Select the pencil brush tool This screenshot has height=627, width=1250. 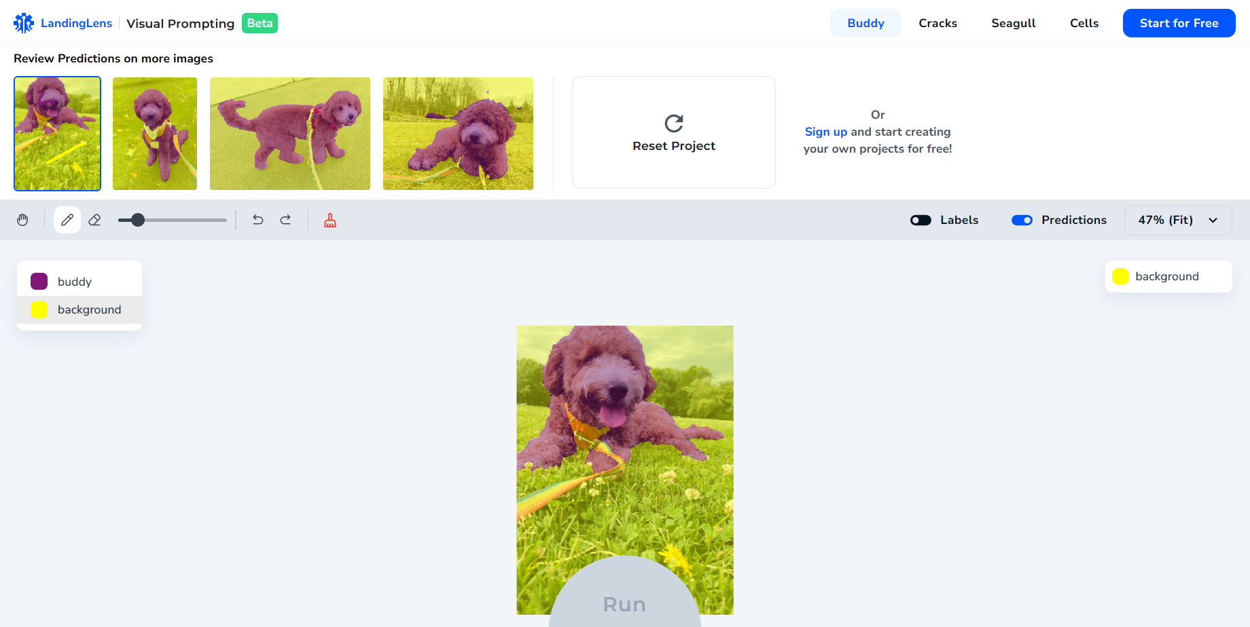pos(67,220)
